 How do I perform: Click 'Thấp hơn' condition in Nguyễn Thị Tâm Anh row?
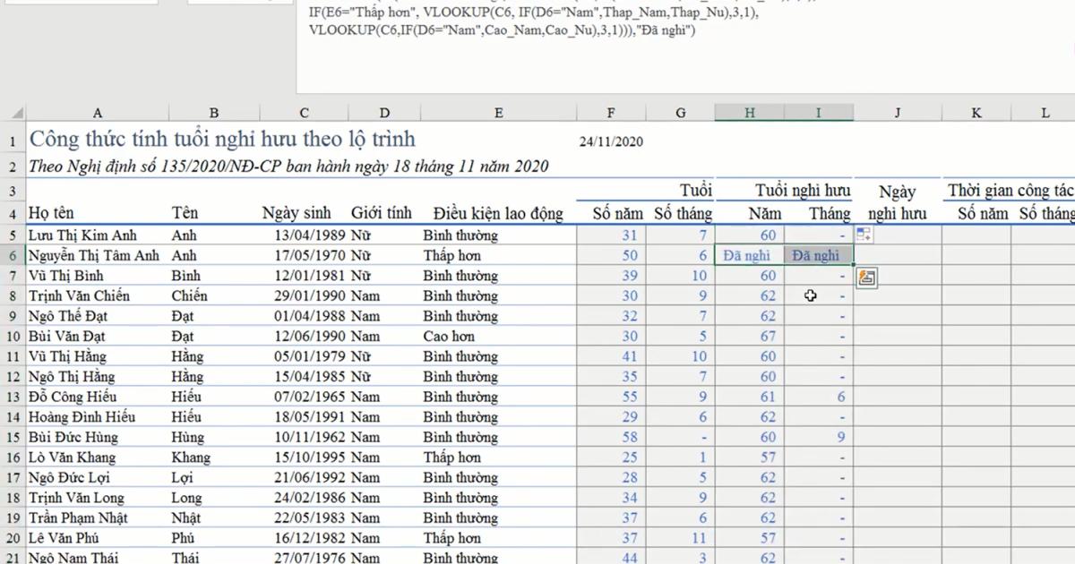pyautogui.click(x=452, y=255)
